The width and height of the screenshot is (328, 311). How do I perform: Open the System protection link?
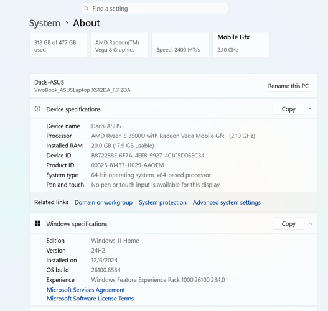tap(162, 202)
